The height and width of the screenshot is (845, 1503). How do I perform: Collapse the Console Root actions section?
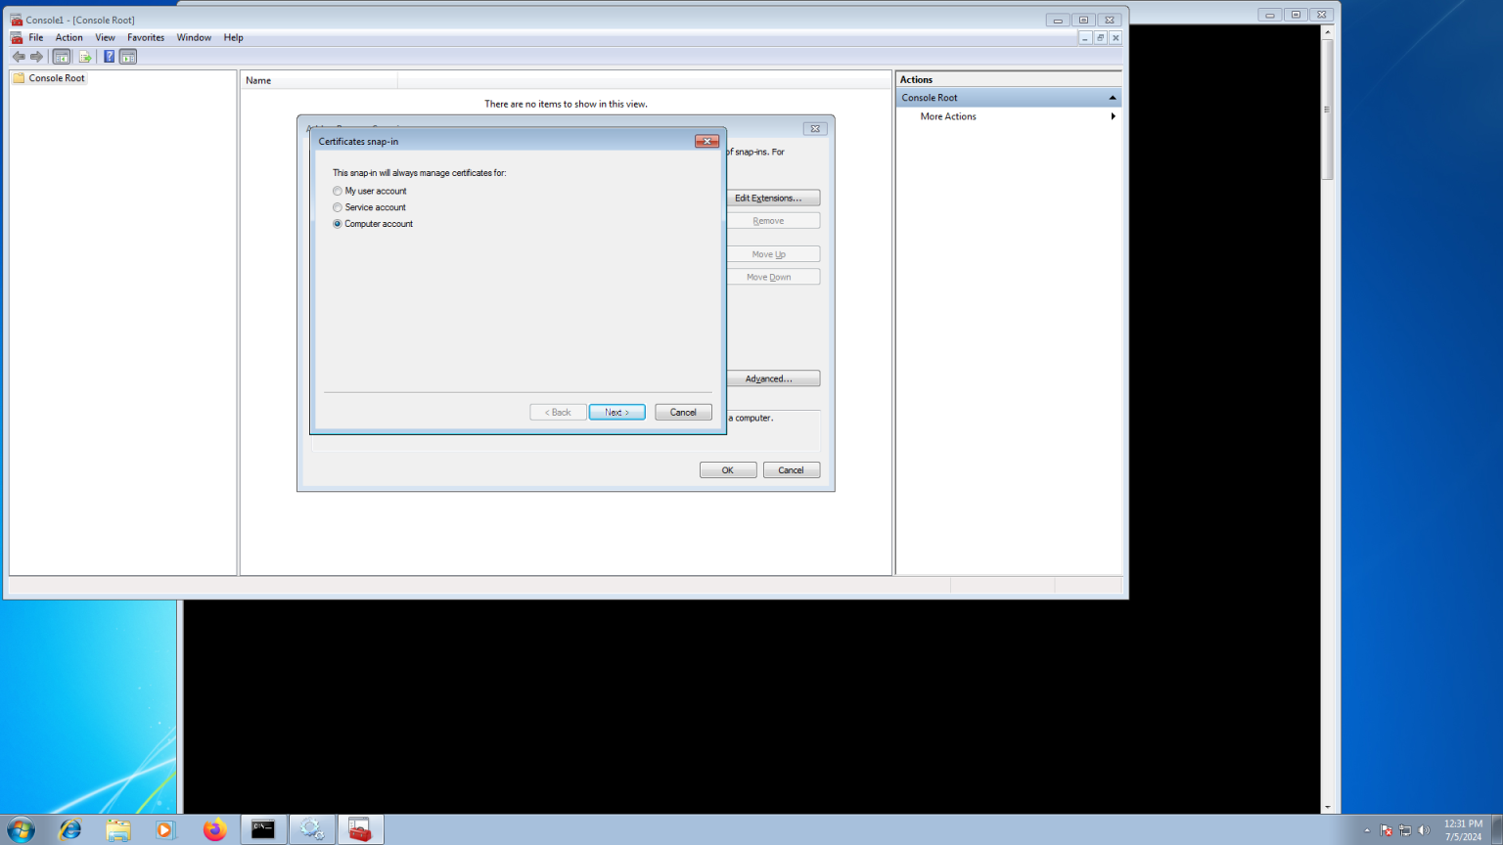pos(1113,98)
